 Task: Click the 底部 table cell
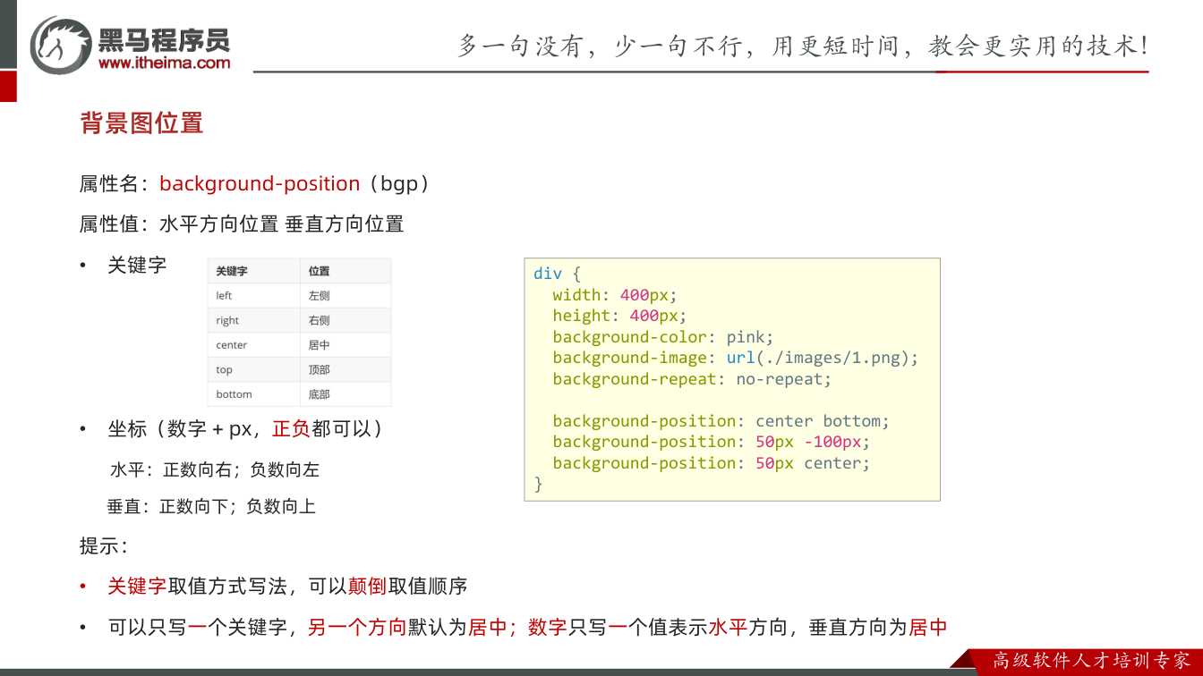tap(346, 394)
